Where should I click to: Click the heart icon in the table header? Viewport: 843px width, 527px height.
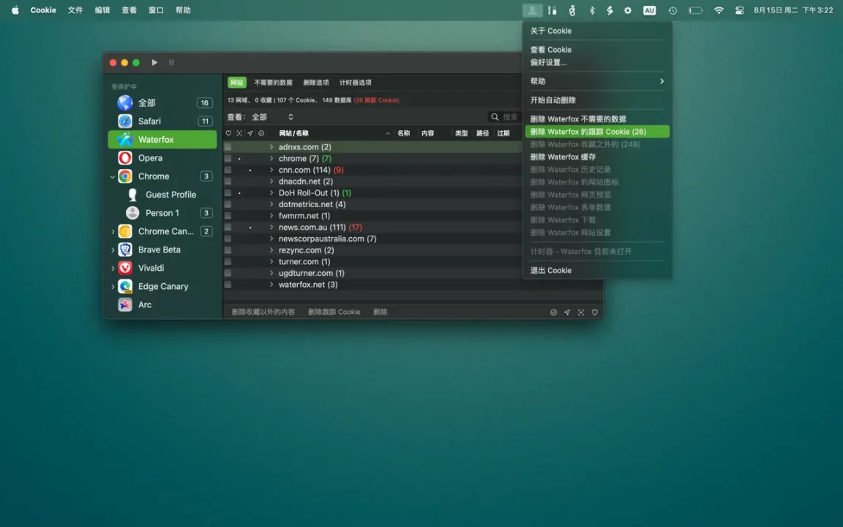click(x=228, y=133)
